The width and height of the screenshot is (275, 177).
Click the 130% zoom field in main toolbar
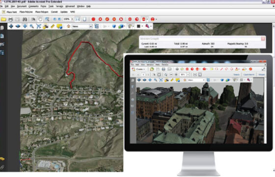pos(67,19)
